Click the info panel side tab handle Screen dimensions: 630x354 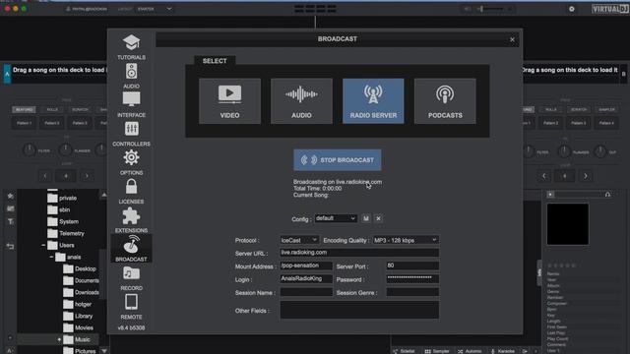click(539, 273)
